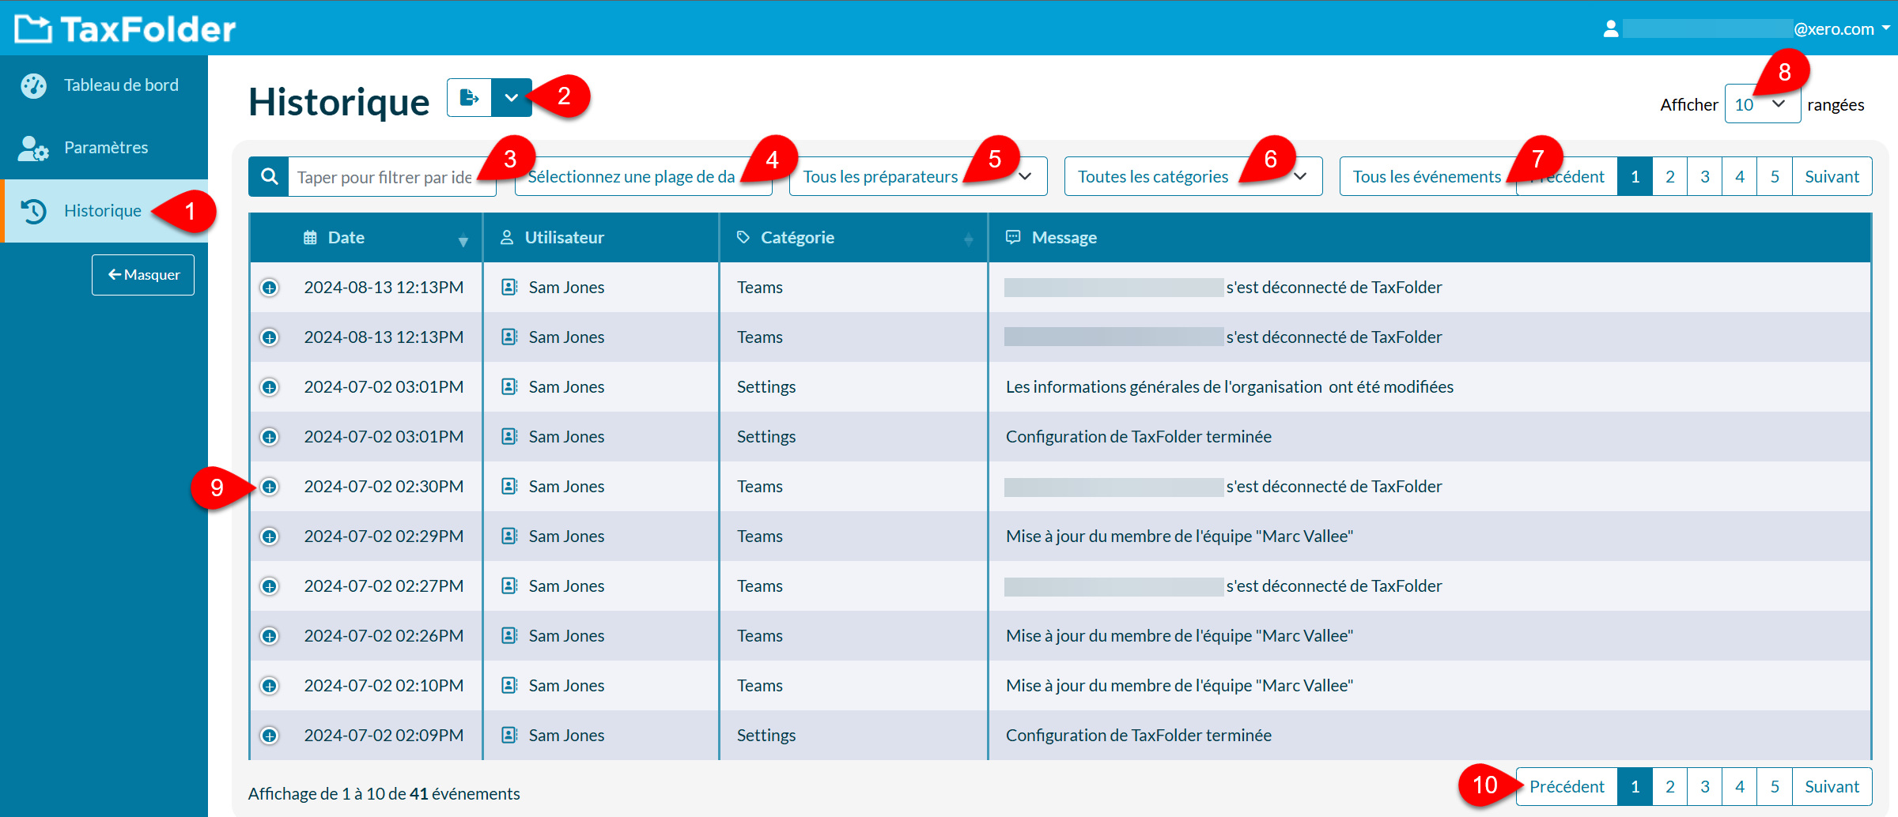Viewport: 1898px width, 817px height.
Task: Click the TaxFolder logo
Action: (x=125, y=29)
